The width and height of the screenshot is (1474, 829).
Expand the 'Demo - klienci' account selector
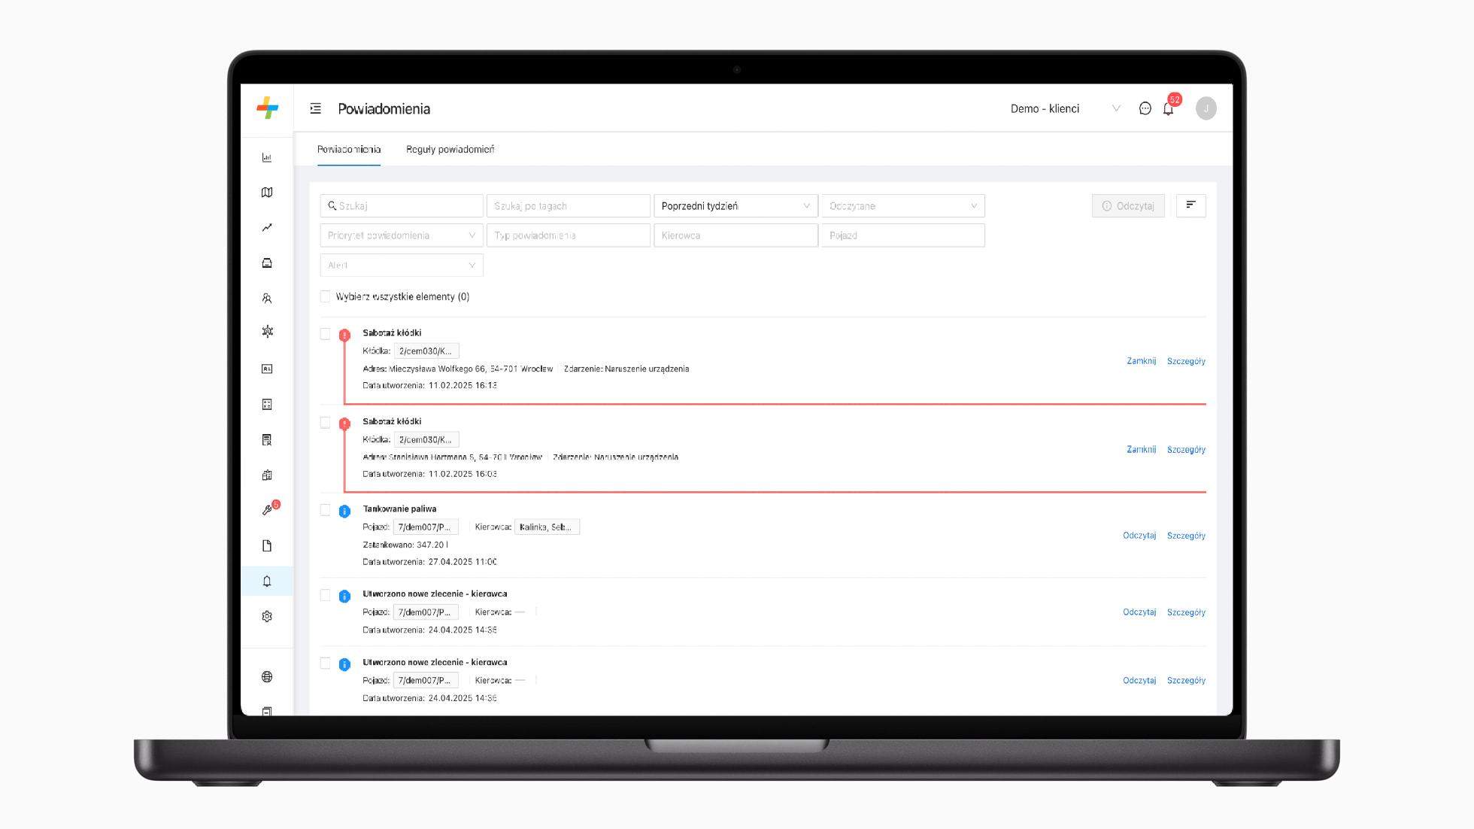coord(1064,108)
